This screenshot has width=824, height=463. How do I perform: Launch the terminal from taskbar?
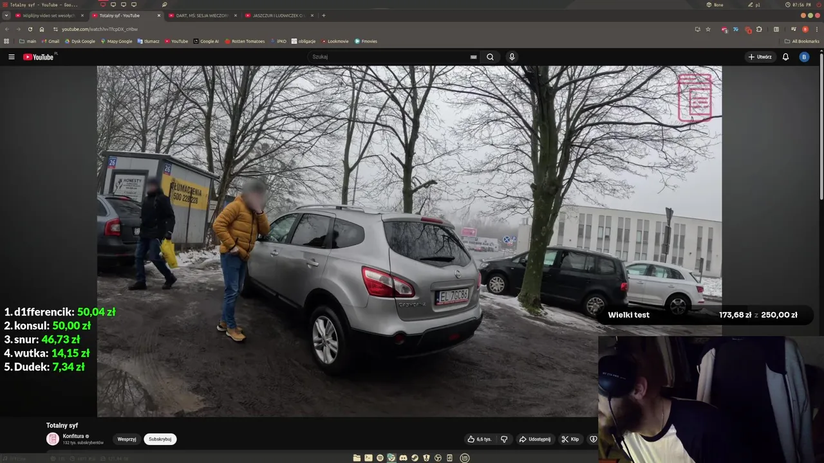[368, 458]
